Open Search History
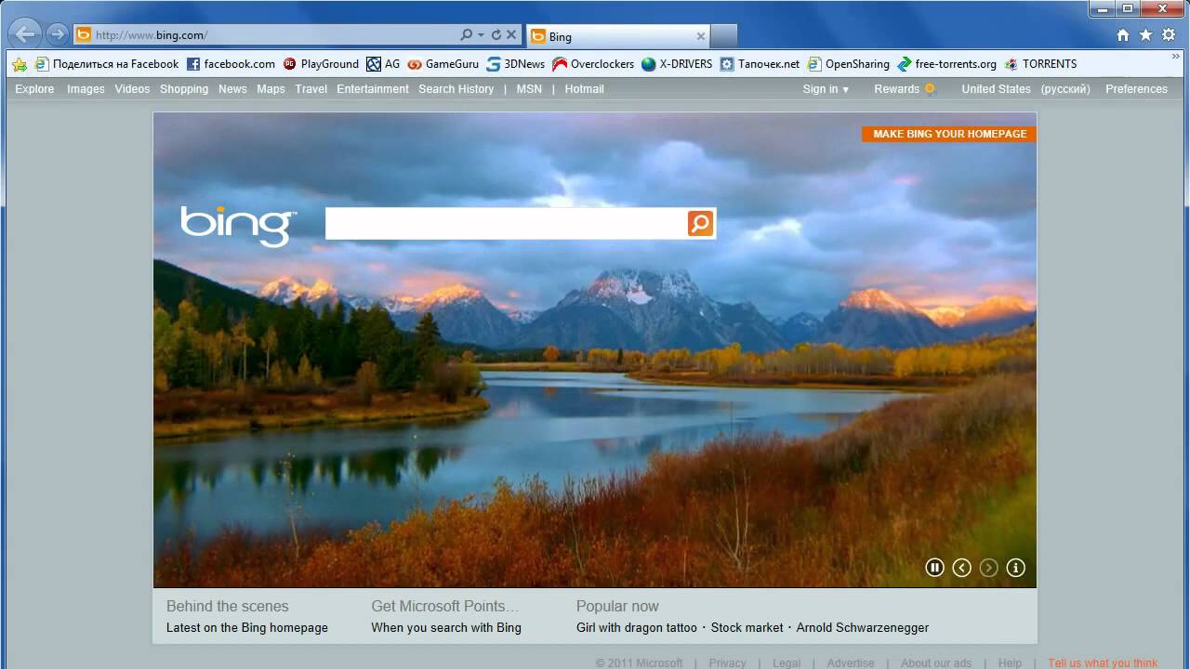The image size is (1190, 669). (x=456, y=89)
